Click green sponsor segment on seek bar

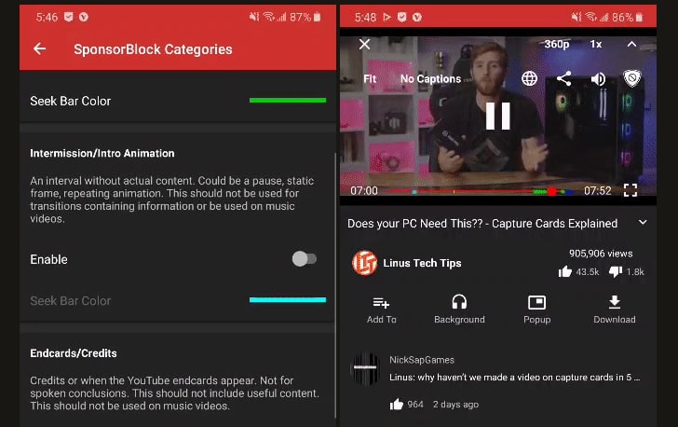click(539, 191)
